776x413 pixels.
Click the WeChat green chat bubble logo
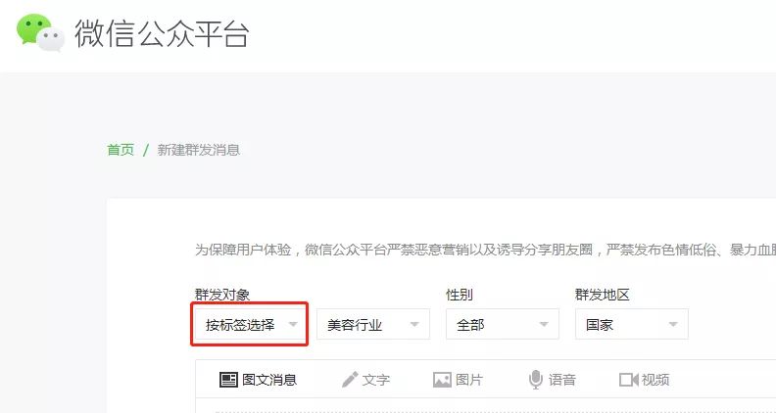click(x=40, y=32)
